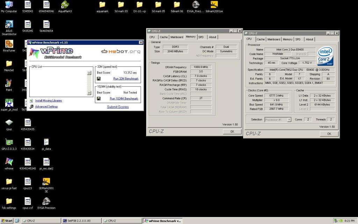Launch wPrime desktop shortcut
Viewport: 358px width, 224px height.
9,164
